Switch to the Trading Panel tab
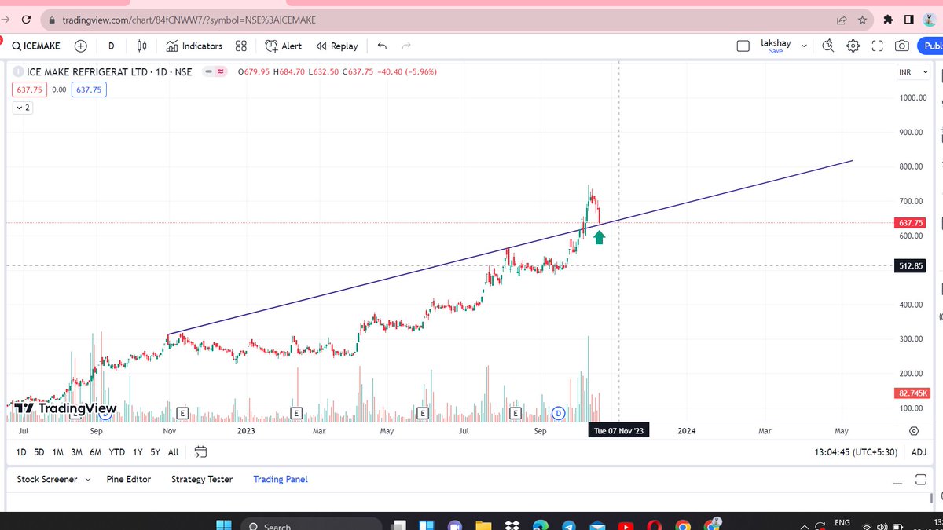 point(281,479)
